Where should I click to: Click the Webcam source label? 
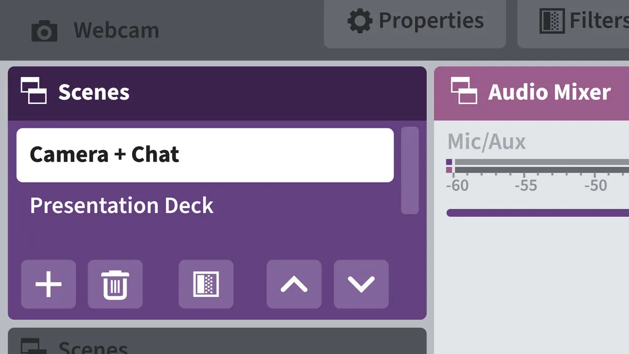click(x=116, y=30)
